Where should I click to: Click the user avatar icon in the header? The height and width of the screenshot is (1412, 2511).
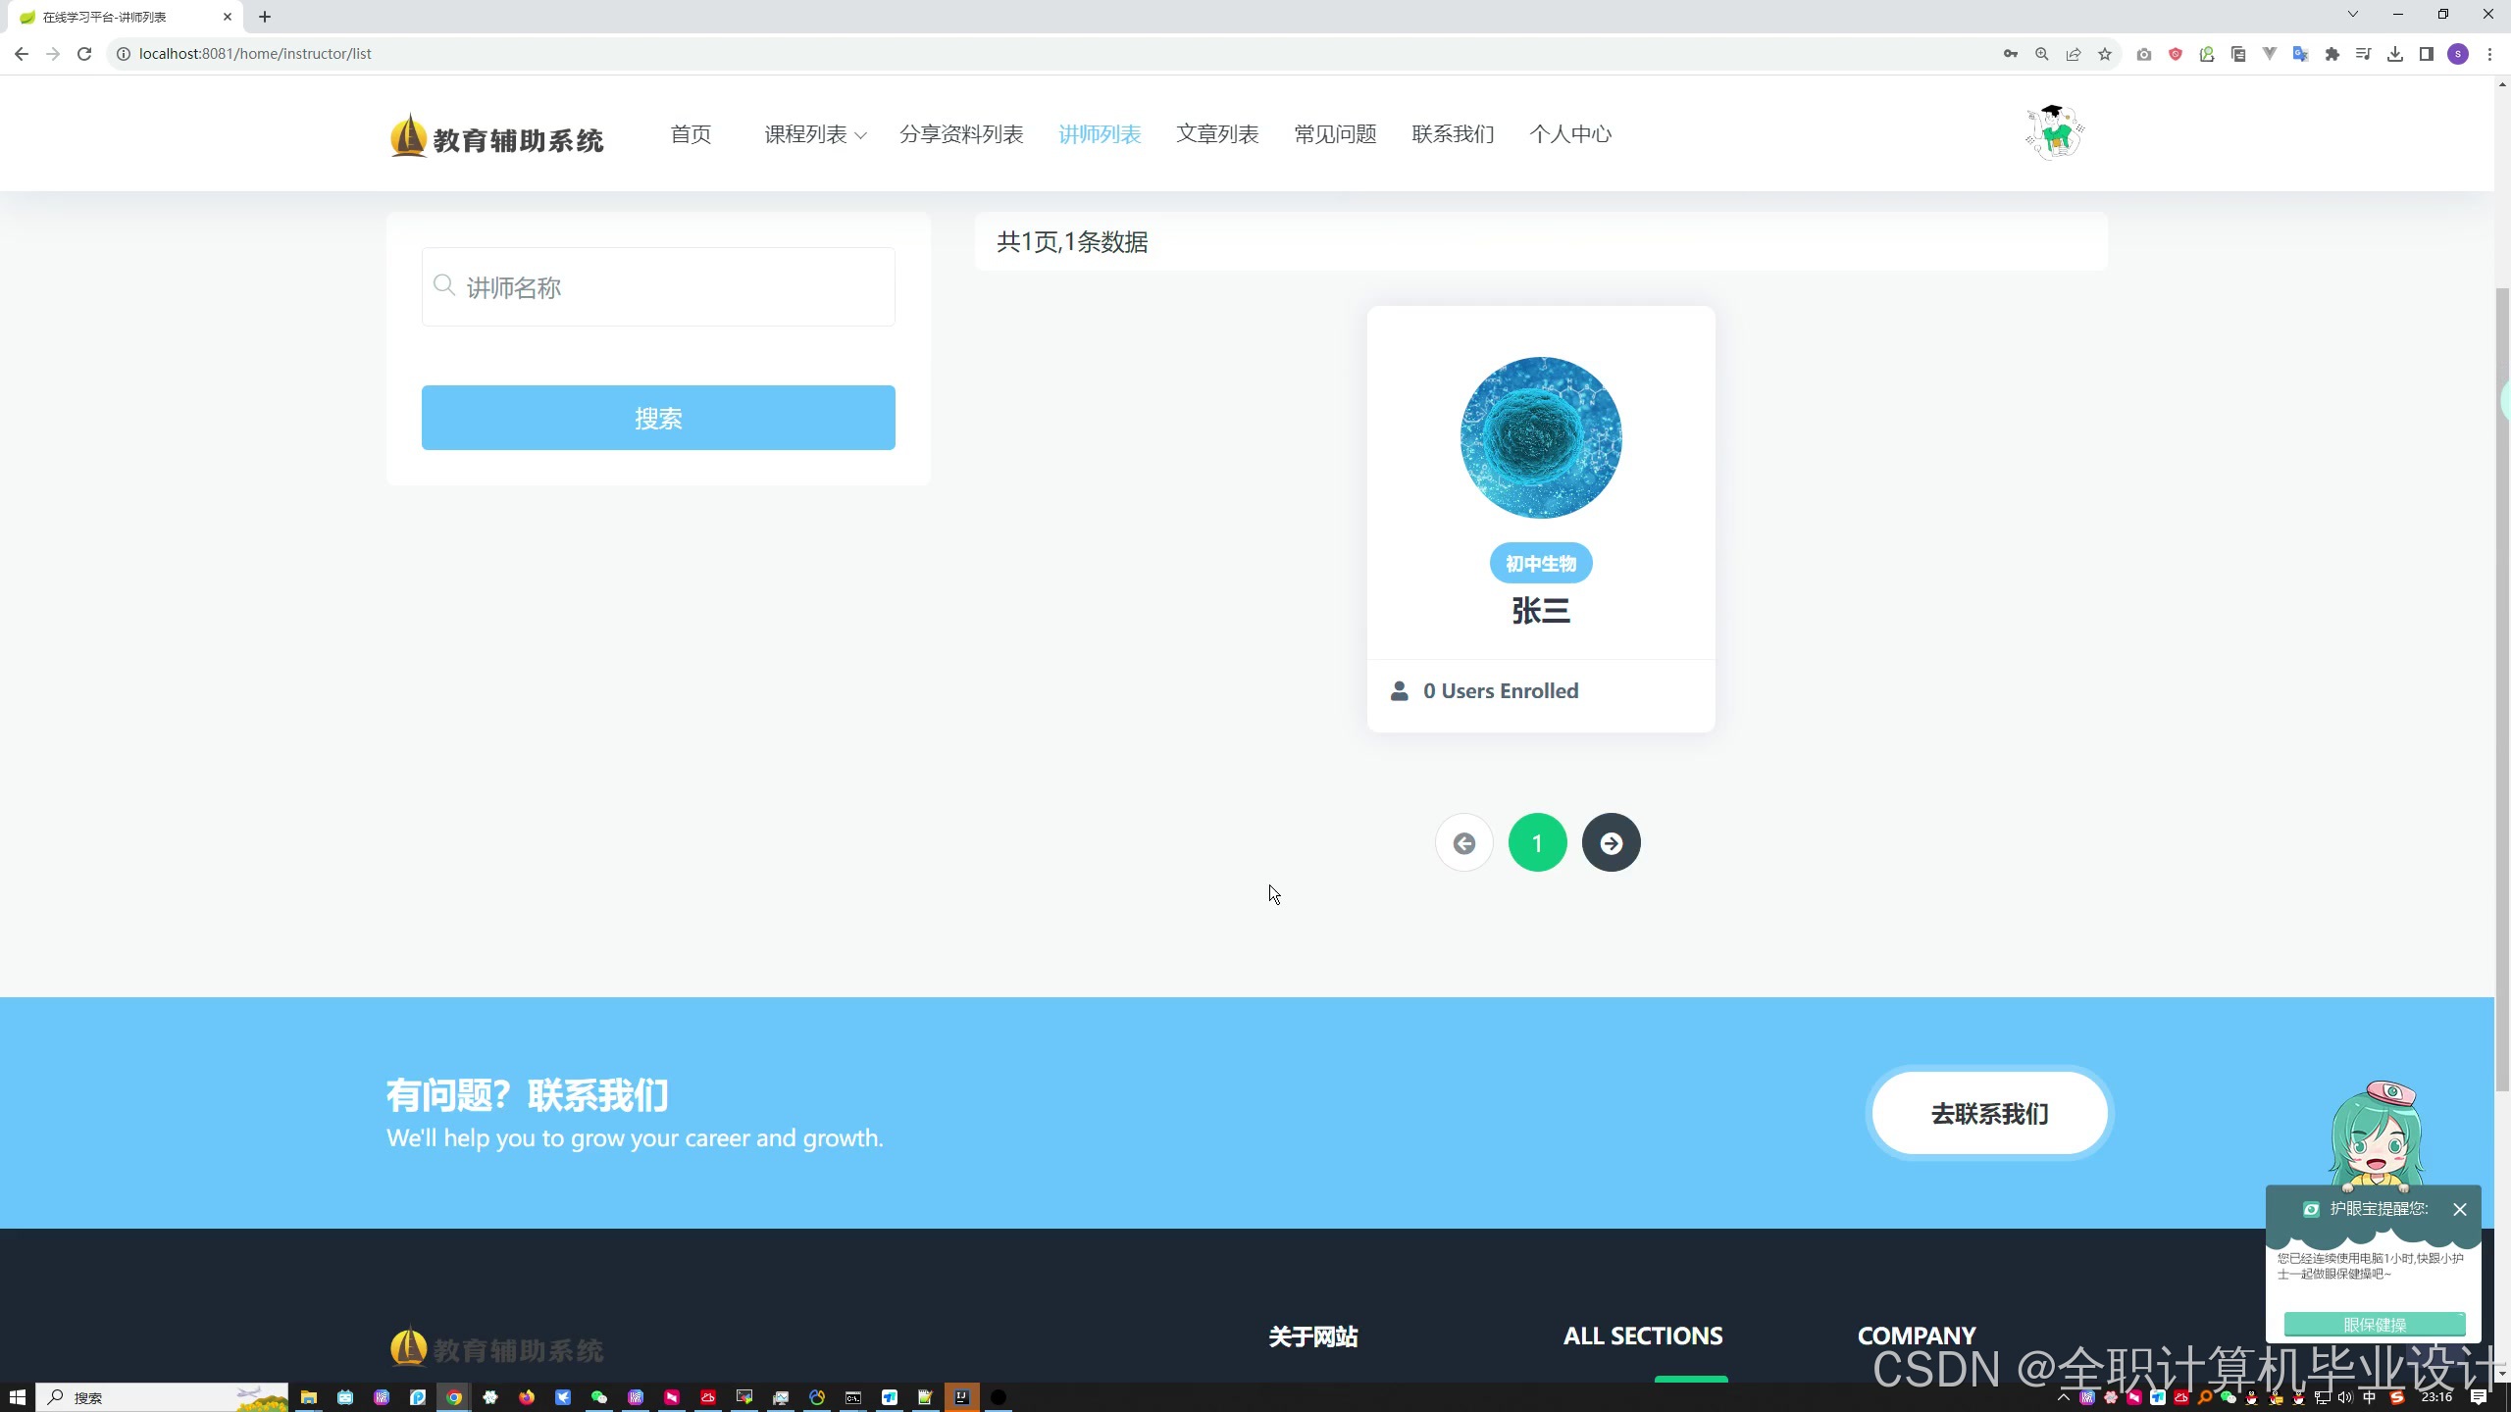pos(2054,133)
